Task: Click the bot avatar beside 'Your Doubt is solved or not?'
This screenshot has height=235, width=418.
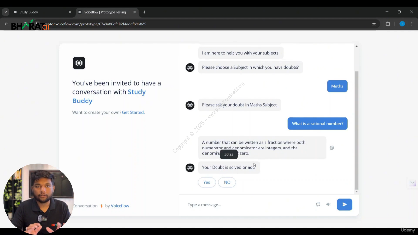Action: pos(190,168)
